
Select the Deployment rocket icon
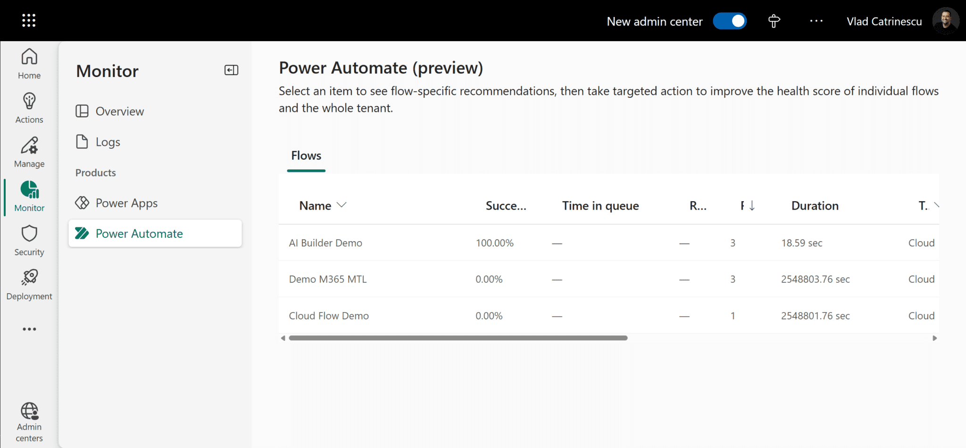29,283
